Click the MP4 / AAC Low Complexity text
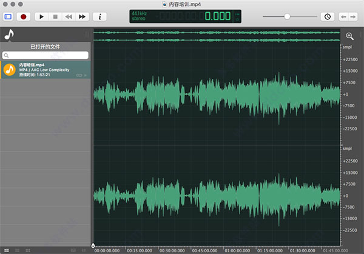Screen dimensions: 364x254 44,70
